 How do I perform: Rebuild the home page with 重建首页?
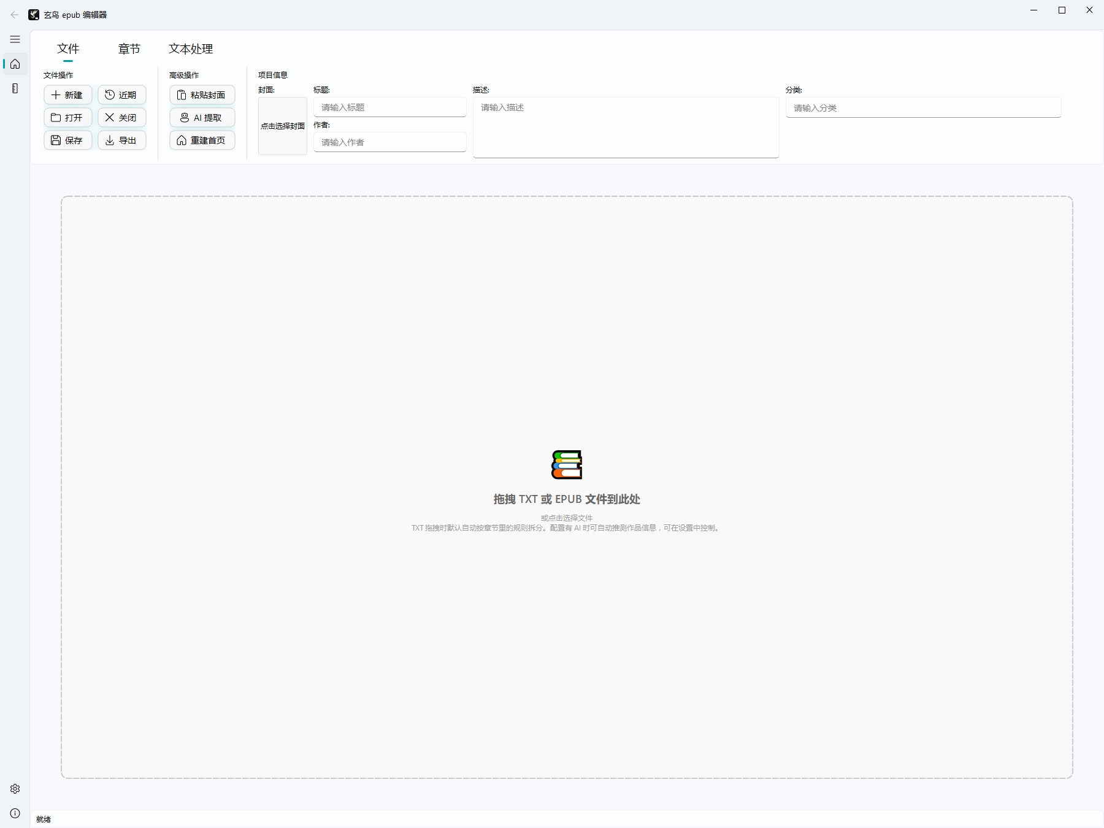202,140
